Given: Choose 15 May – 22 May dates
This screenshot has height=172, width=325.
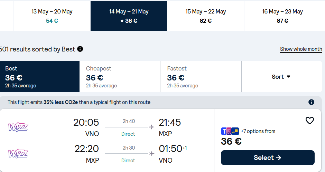Looking at the screenshot, I should pyautogui.click(x=205, y=16).
